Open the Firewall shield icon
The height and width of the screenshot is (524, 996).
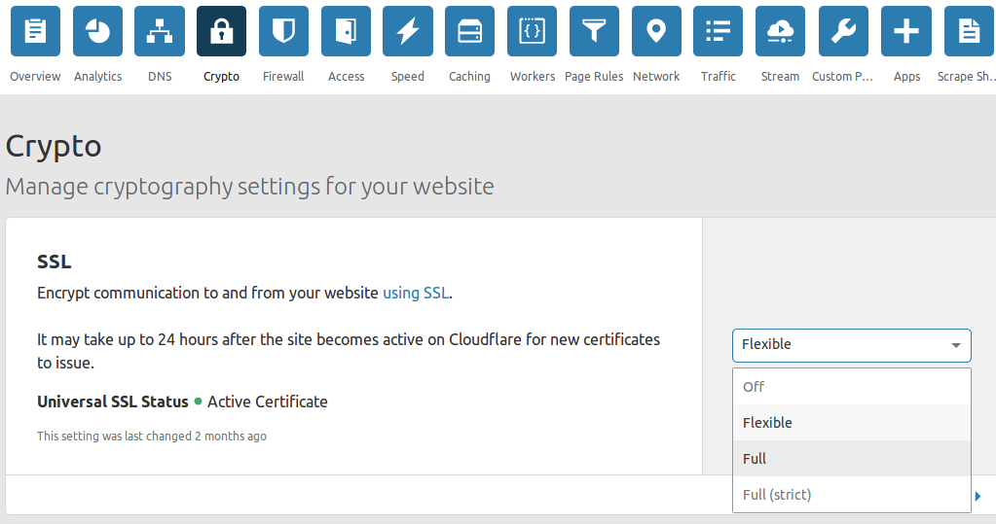tap(284, 31)
